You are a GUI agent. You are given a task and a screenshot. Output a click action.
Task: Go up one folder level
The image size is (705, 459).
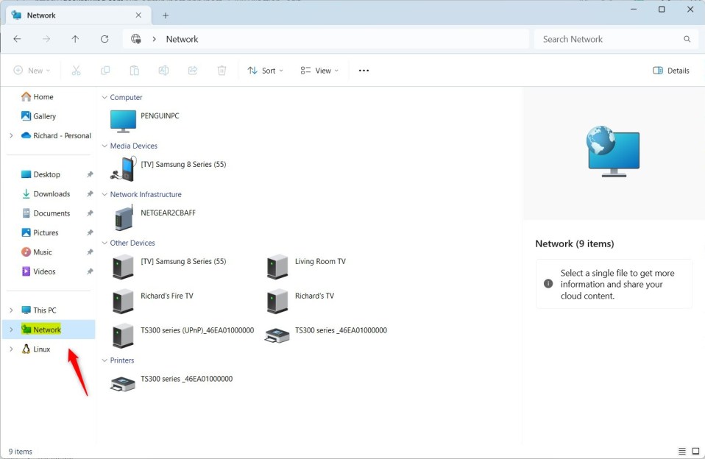tap(75, 39)
